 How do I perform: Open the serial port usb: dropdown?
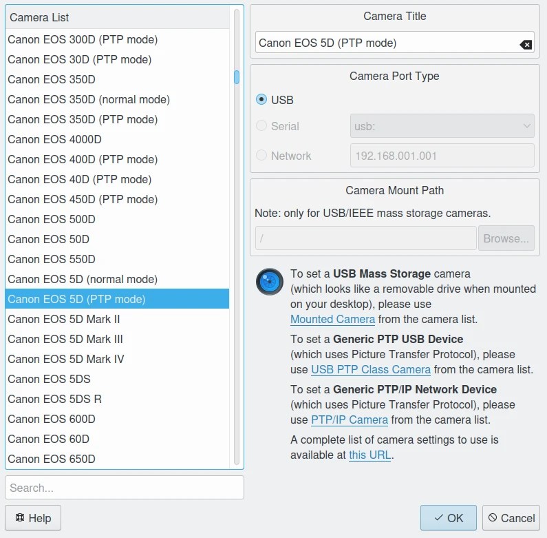(x=442, y=126)
